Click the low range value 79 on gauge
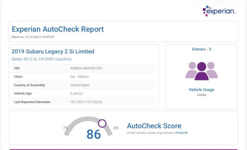 (x=65, y=128)
